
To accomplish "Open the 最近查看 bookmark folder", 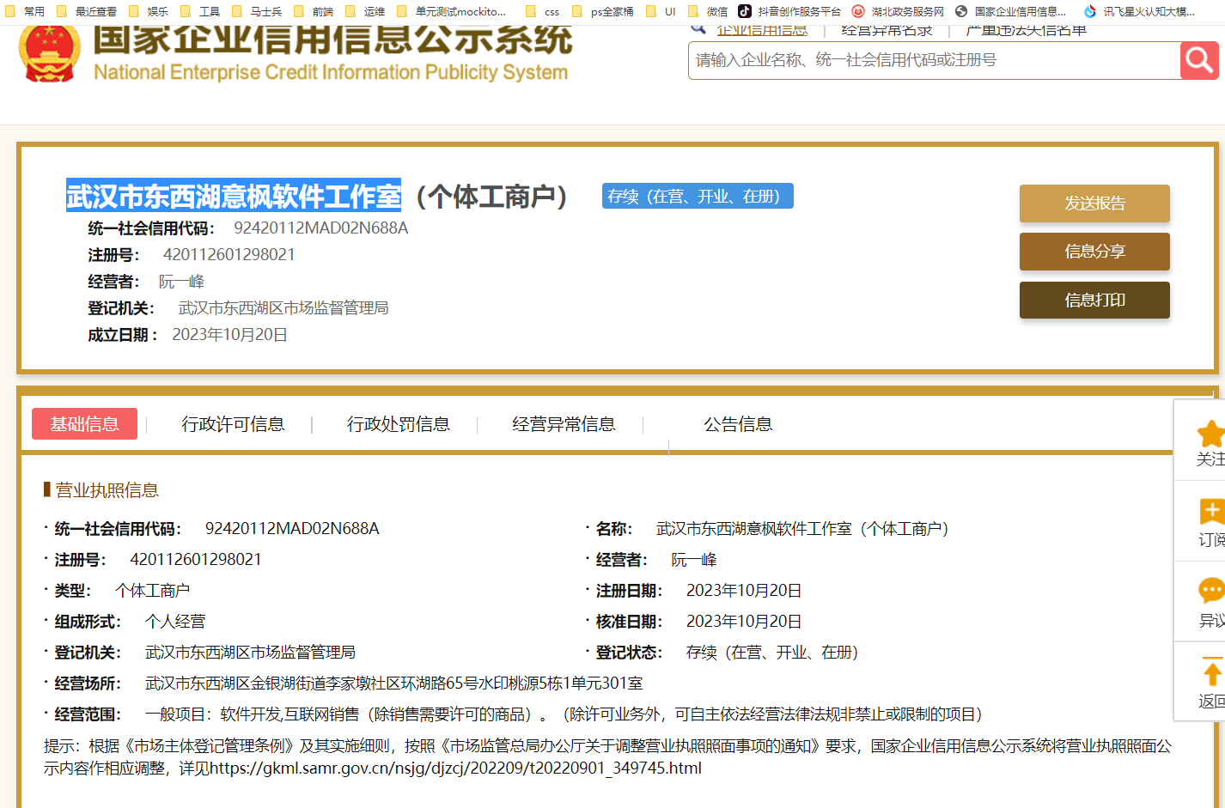I will click(86, 11).
